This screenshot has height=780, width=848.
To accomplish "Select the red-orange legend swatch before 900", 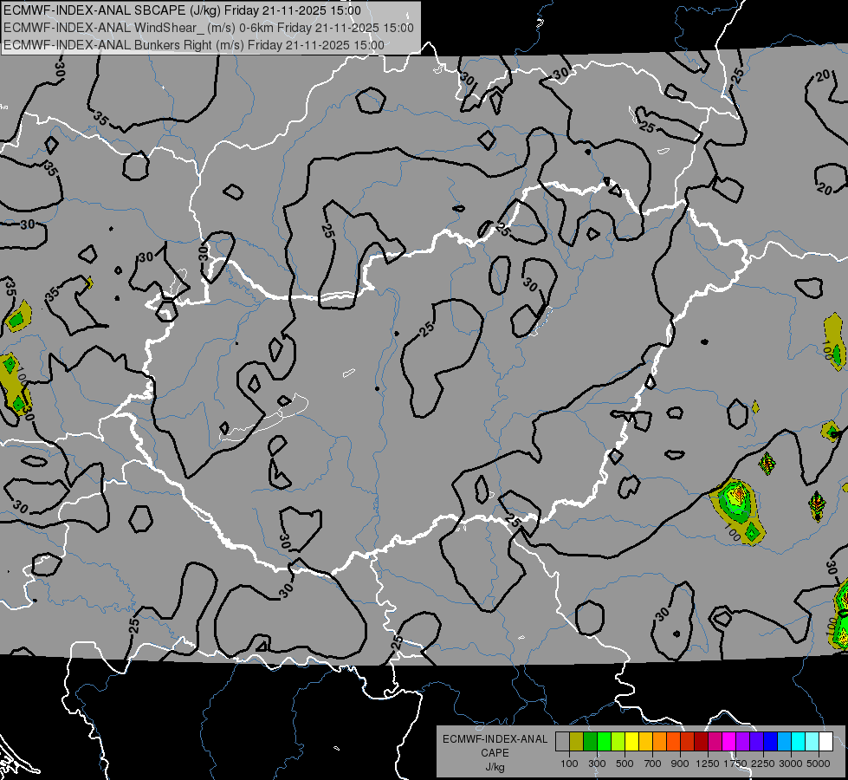I will click(x=673, y=742).
